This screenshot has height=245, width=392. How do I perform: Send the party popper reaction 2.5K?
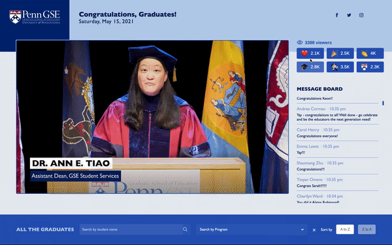pyautogui.click(x=340, y=54)
